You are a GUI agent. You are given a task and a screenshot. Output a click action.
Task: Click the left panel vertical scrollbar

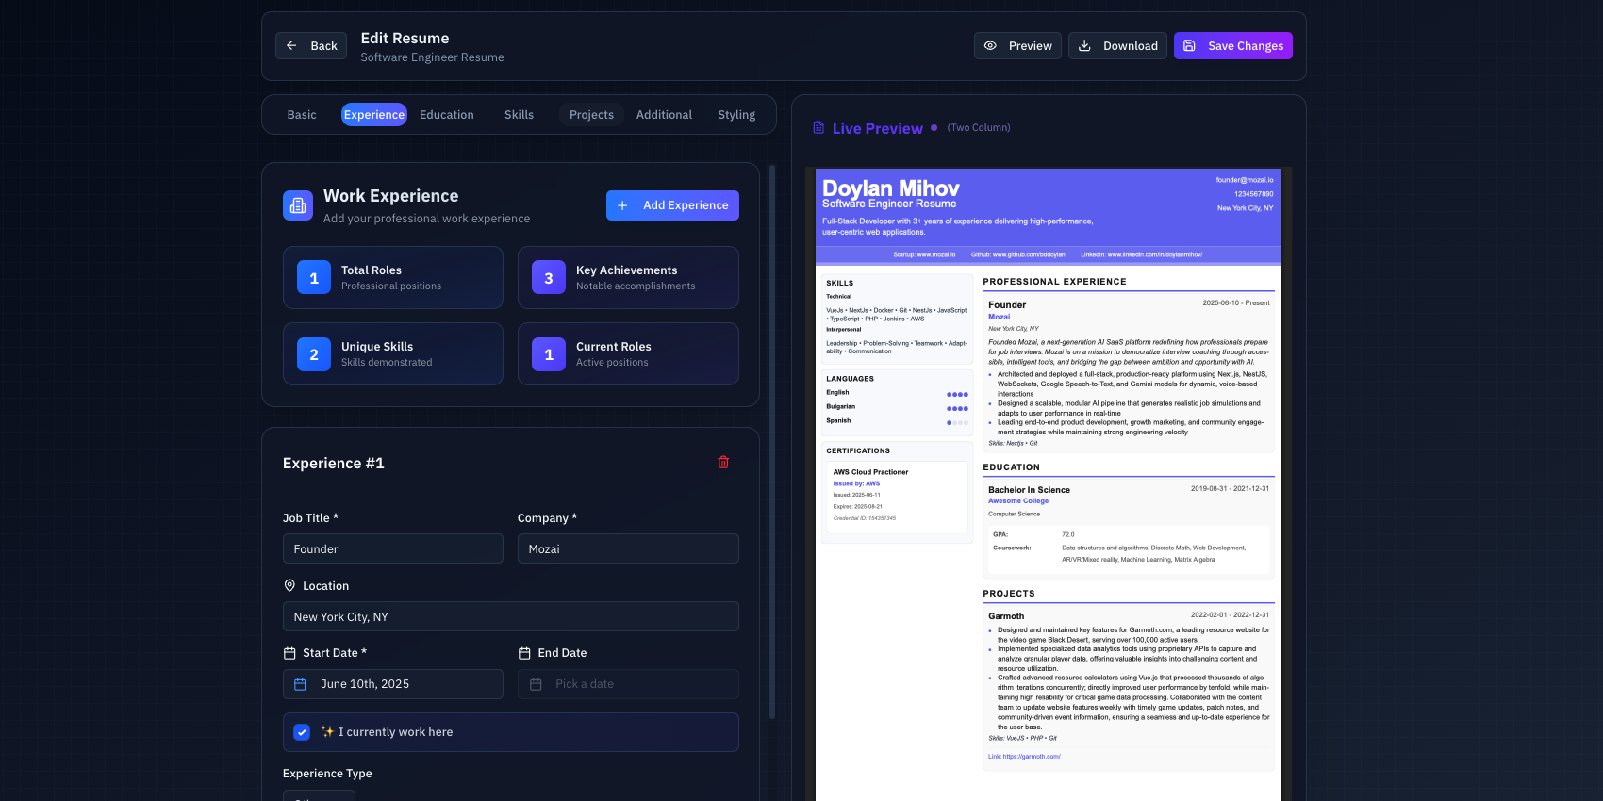(772, 443)
